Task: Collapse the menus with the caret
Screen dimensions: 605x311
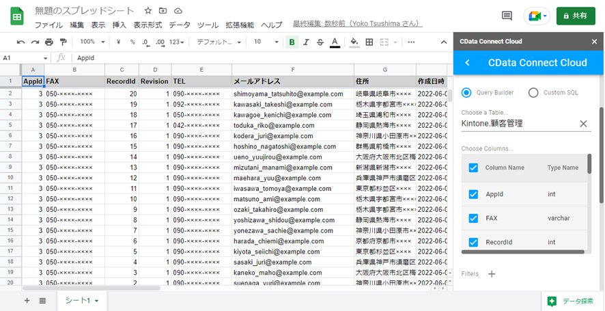Action: 444,42
